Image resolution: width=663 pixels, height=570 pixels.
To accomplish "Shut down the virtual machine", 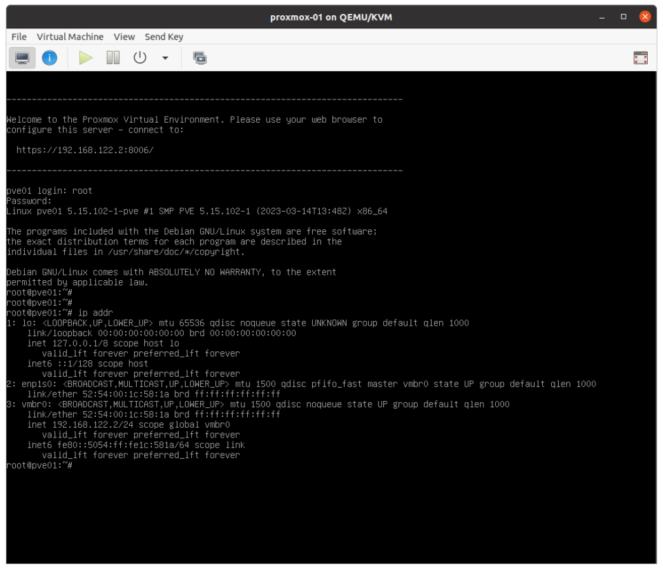I will (x=140, y=57).
